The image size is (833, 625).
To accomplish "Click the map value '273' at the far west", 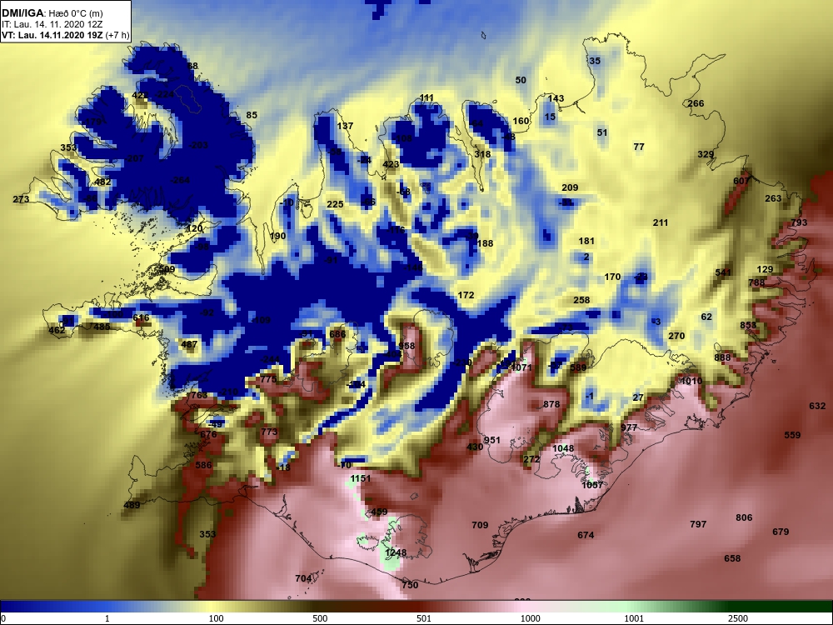I will pyautogui.click(x=21, y=199).
